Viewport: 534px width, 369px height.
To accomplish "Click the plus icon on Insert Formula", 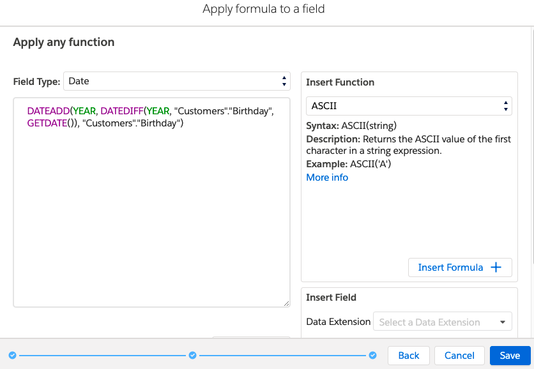I will click(x=496, y=267).
